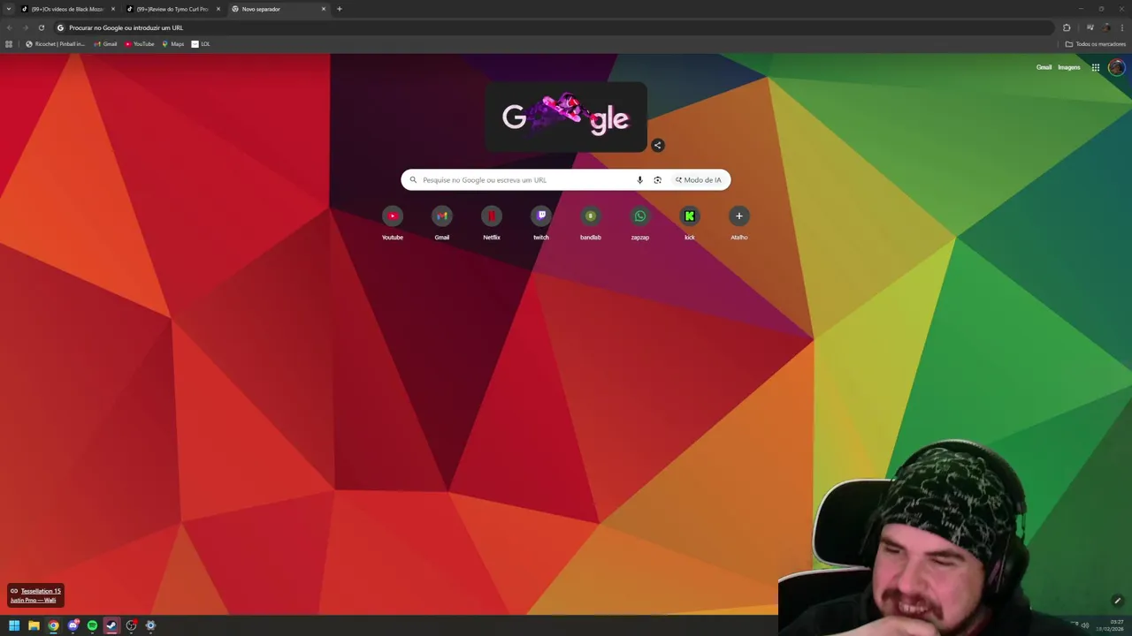Open the Windows Start menu

[x=14, y=625]
